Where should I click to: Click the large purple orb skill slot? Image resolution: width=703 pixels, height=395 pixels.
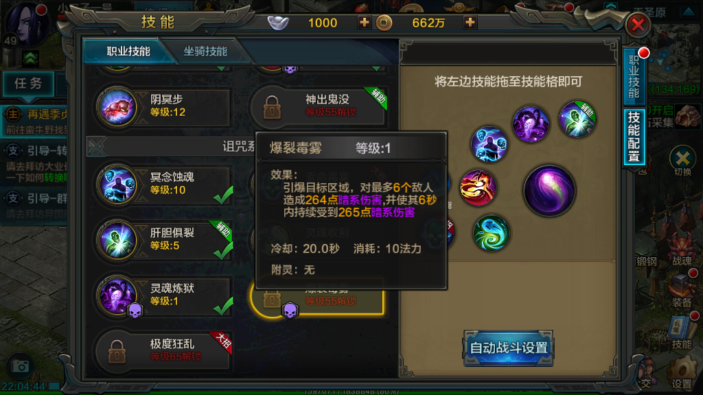tap(550, 191)
